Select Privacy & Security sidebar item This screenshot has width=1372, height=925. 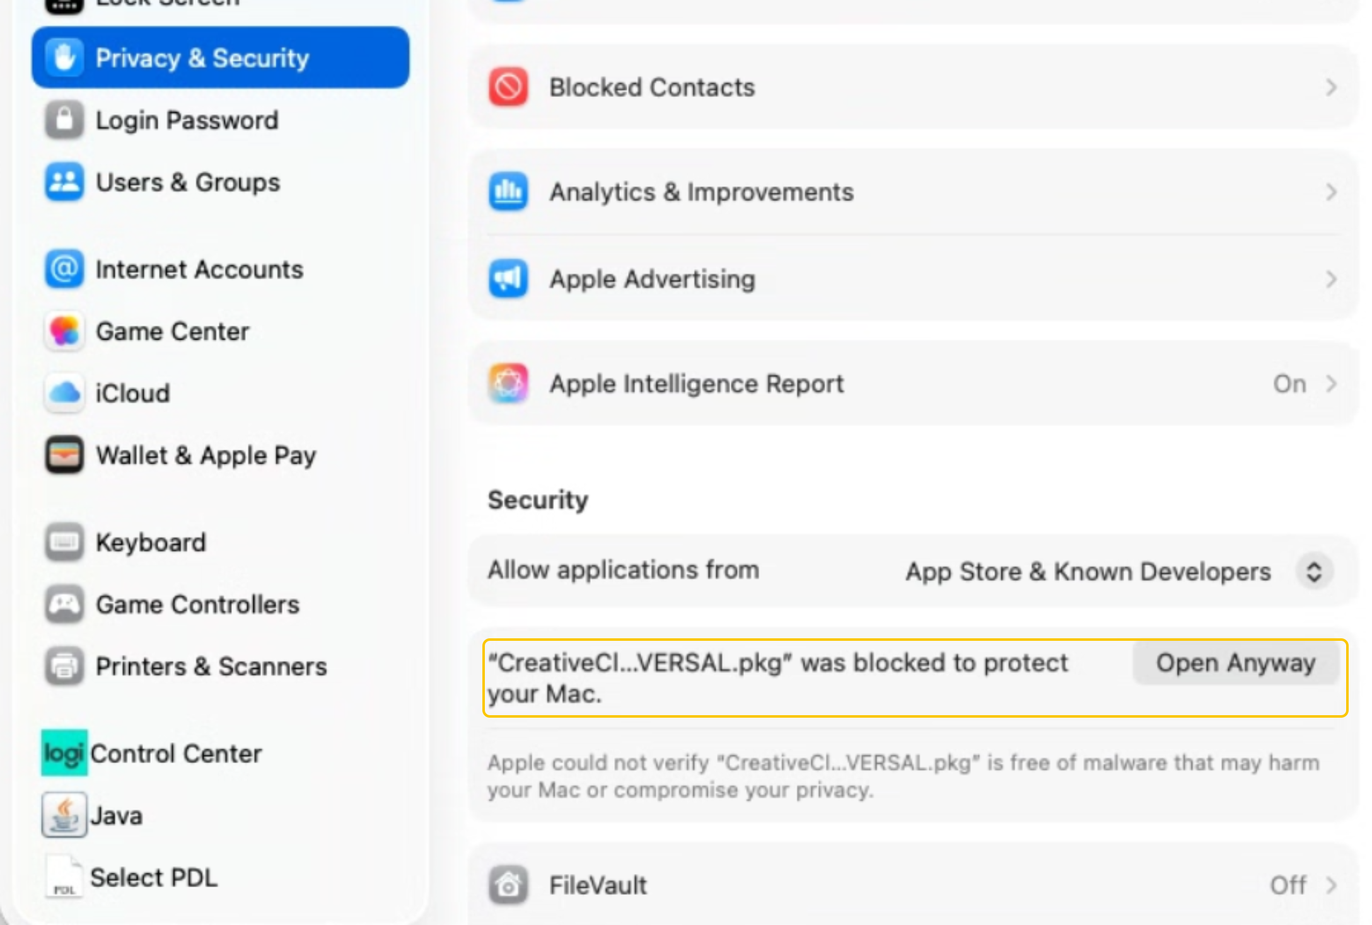click(x=220, y=58)
